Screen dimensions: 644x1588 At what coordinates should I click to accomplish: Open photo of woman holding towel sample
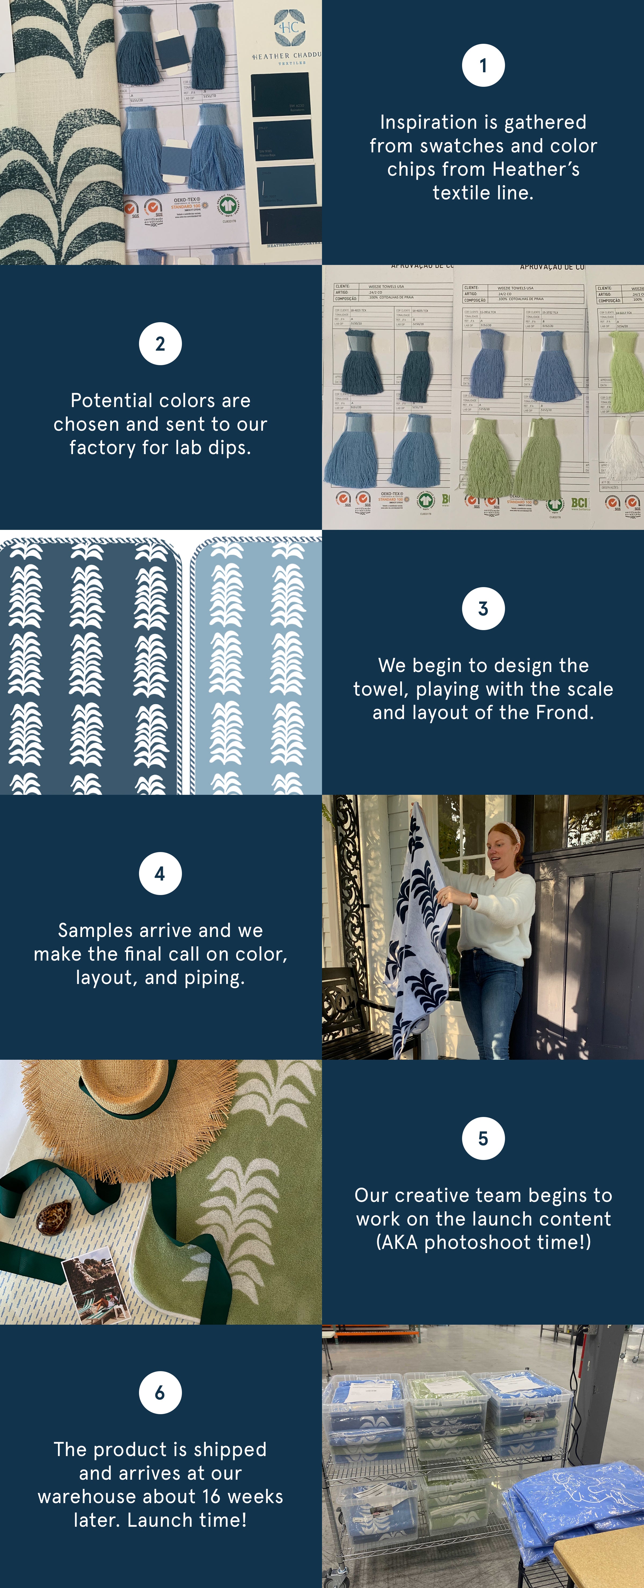[x=483, y=927]
